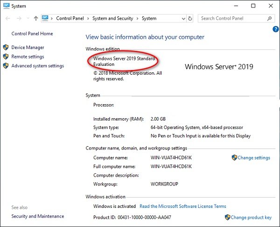Select System breadcrumb in address bar
Viewport: 280px width, 227px height.
[149, 18]
